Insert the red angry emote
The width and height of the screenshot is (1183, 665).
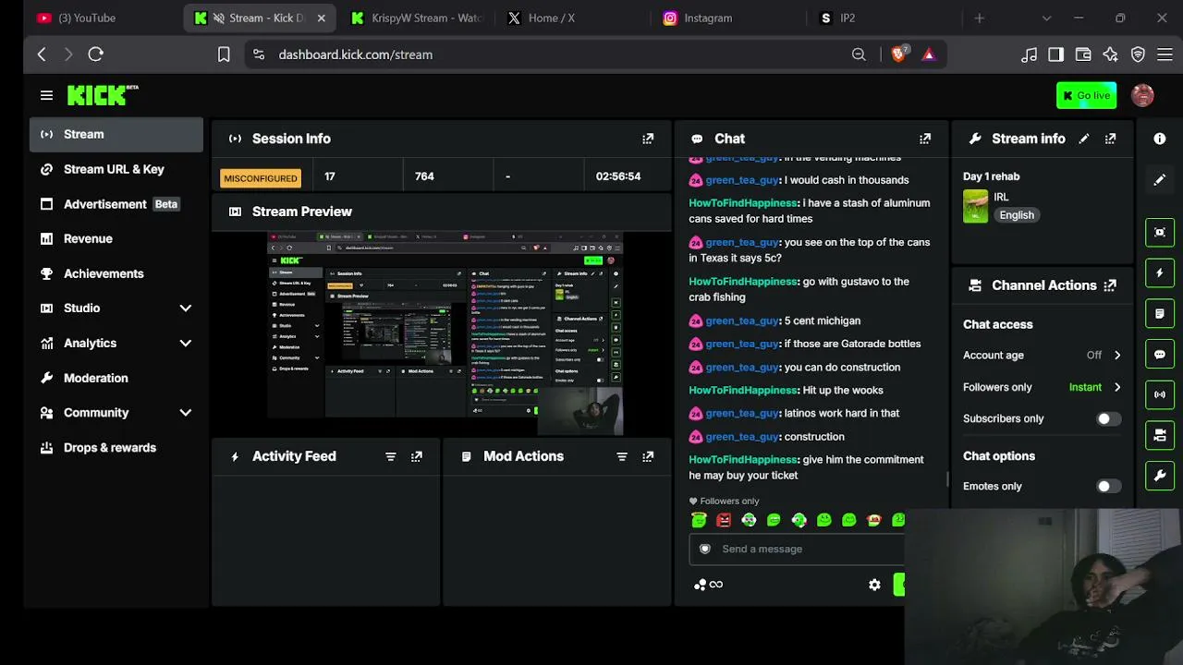click(724, 520)
